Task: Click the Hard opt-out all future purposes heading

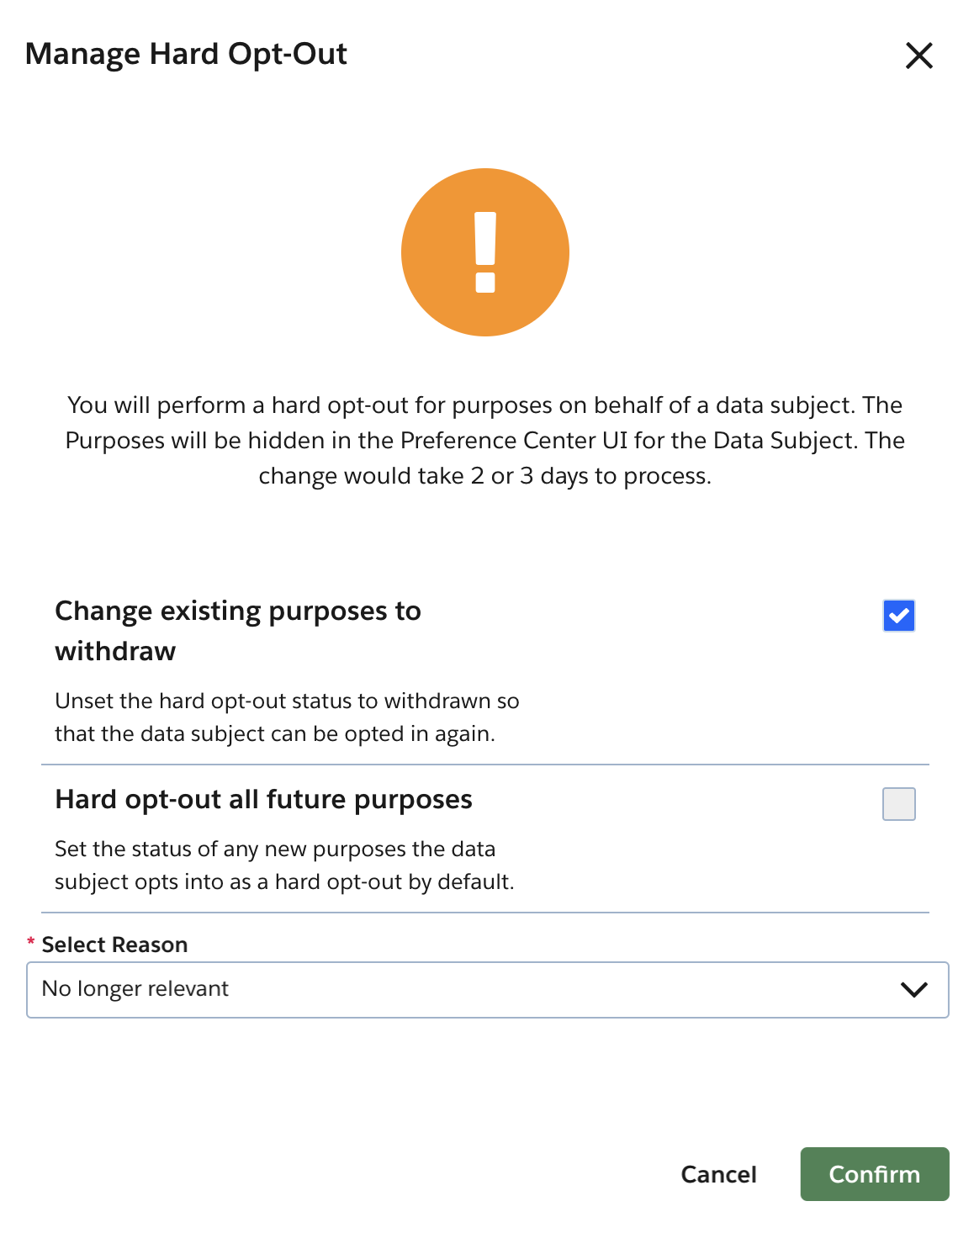Action: point(263,800)
